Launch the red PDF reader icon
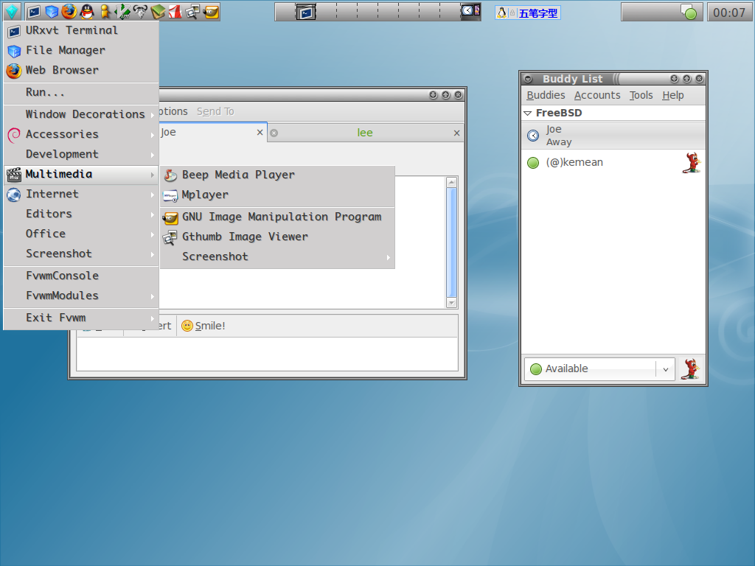The width and height of the screenshot is (755, 566). tap(175, 12)
